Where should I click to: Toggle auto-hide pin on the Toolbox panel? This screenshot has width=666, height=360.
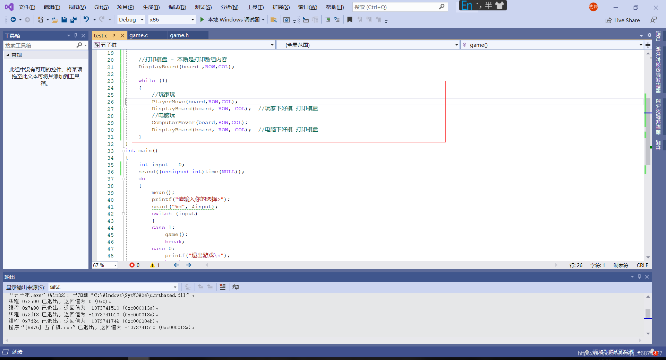pos(76,35)
